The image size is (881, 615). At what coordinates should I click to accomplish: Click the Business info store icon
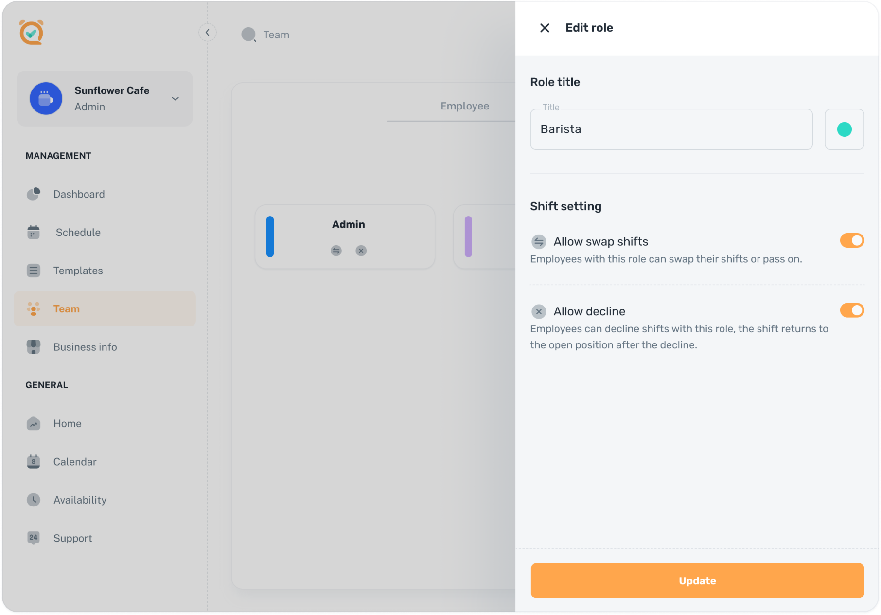click(x=33, y=347)
